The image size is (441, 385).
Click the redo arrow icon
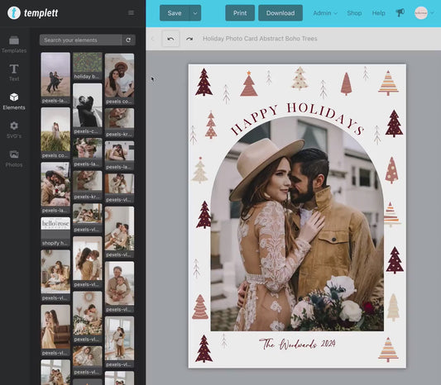click(189, 39)
